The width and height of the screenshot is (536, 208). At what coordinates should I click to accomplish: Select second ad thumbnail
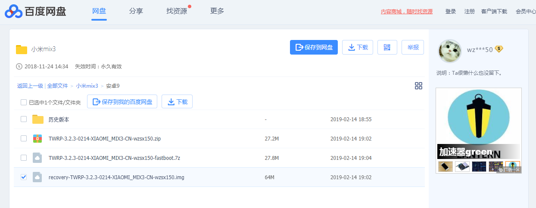pyautogui.click(x=462, y=166)
